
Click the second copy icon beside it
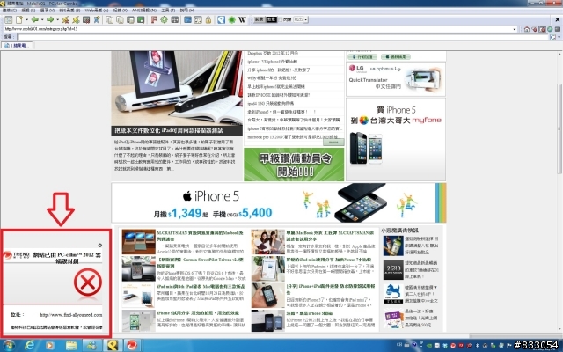click(x=120, y=19)
